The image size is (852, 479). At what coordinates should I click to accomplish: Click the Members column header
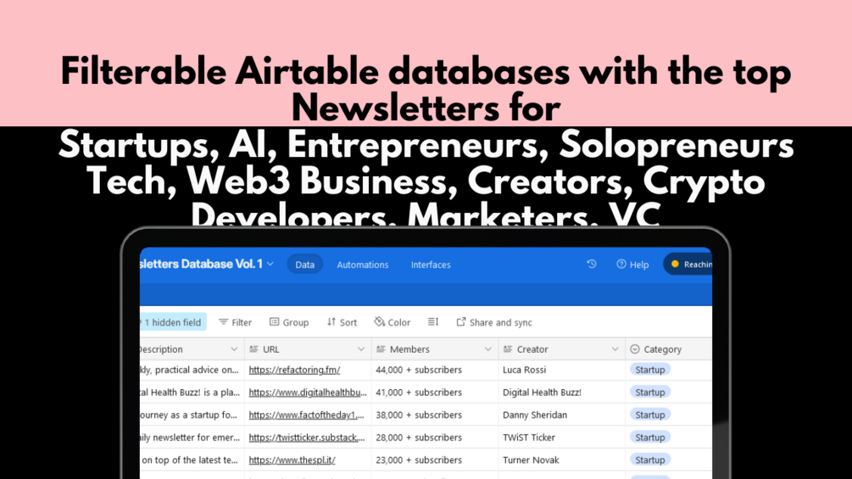click(435, 349)
